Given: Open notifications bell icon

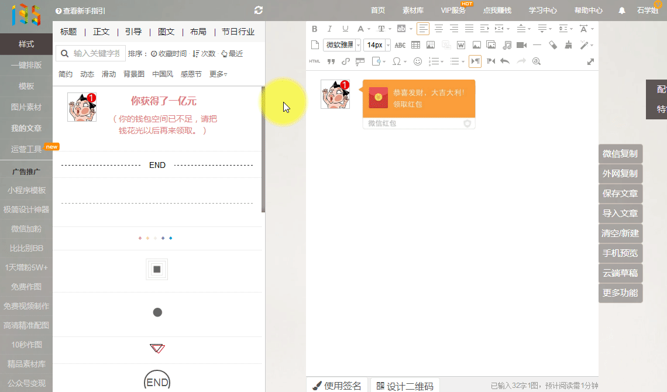Looking at the screenshot, I should pos(621,11).
